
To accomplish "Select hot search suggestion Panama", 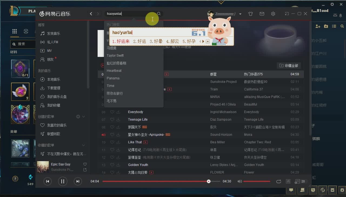I will [113, 78].
